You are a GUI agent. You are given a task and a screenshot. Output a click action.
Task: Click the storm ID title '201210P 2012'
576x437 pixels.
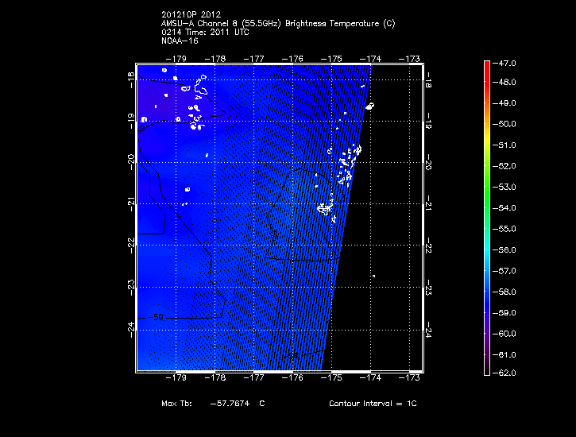pos(189,15)
